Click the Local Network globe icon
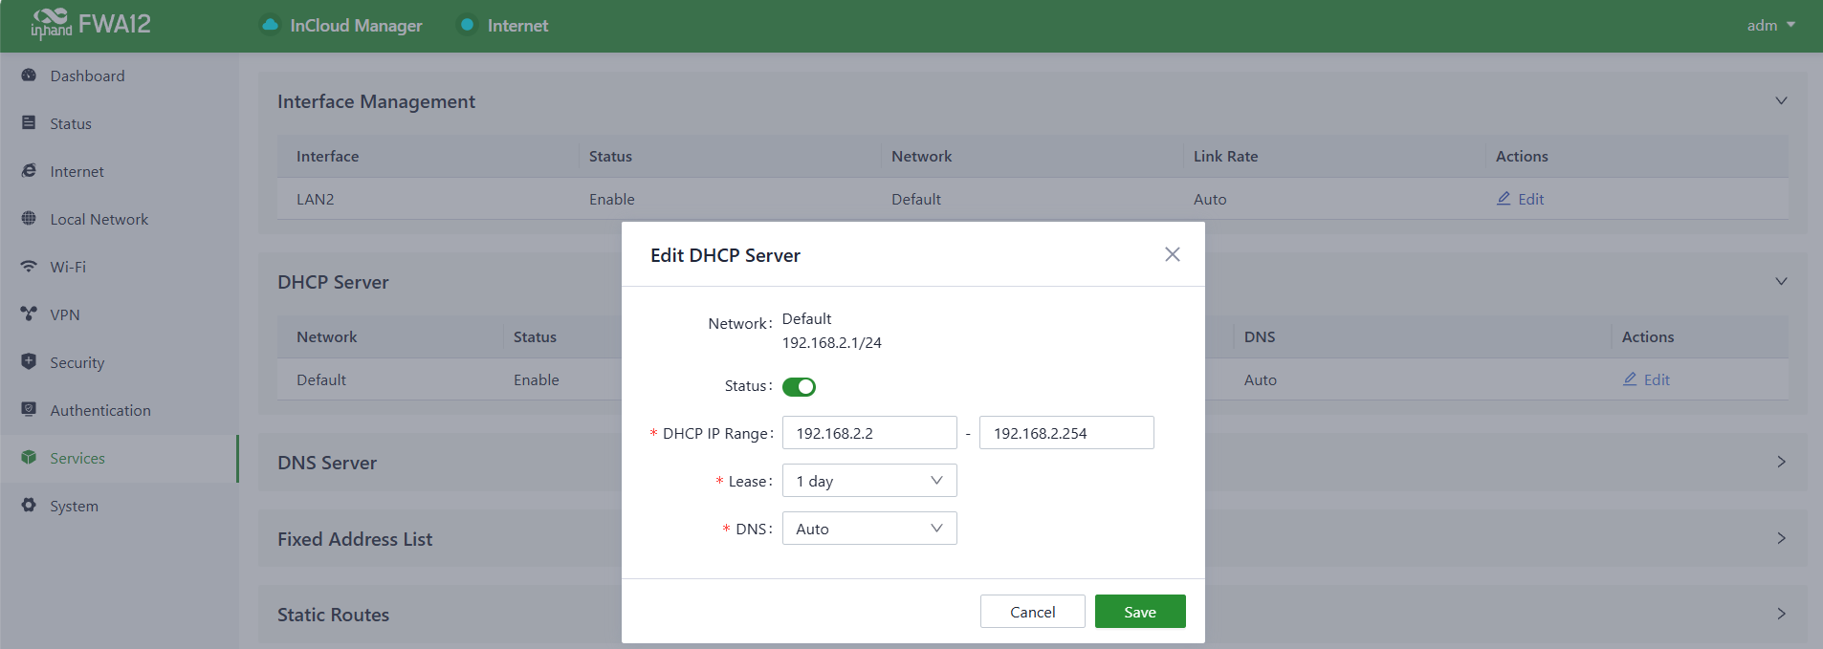This screenshot has width=1823, height=649. [29, 219]
